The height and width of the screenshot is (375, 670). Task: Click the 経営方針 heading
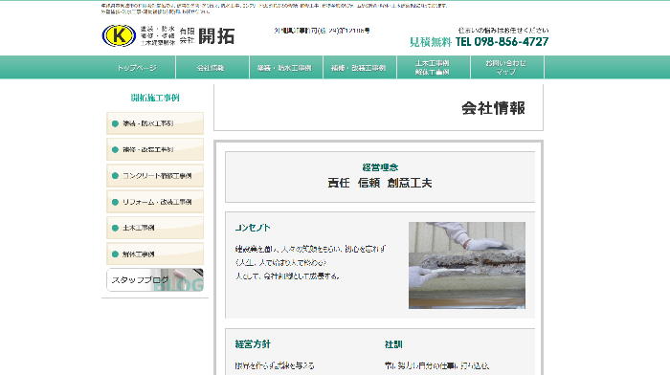[x=253, y=344]
